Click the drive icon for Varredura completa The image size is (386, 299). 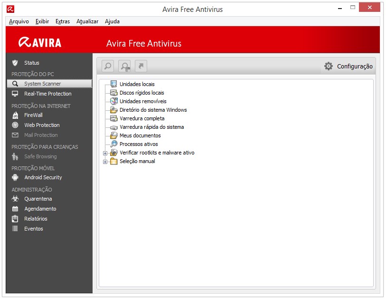114,118
